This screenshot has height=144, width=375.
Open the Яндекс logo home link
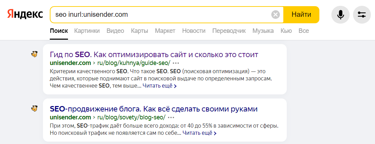click(25, 14)
